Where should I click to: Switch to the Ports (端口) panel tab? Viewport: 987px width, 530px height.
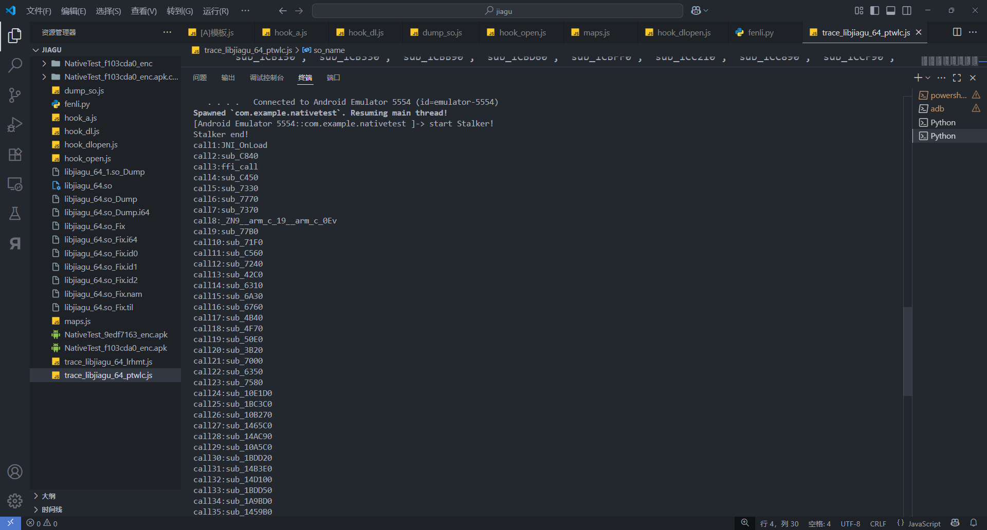coord(334,78)
